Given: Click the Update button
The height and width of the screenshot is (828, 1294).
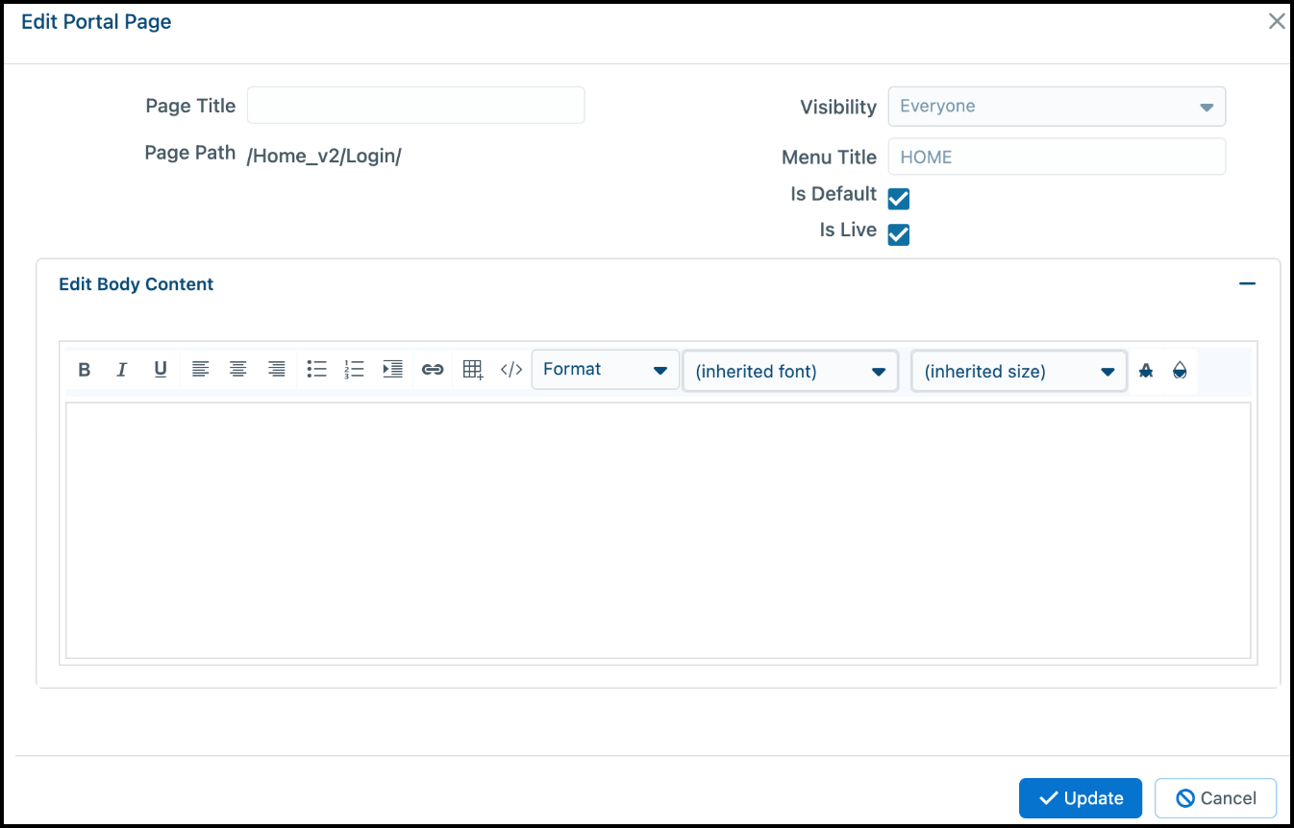Looking at the screenshot, I should click(x=1080, y=798).
